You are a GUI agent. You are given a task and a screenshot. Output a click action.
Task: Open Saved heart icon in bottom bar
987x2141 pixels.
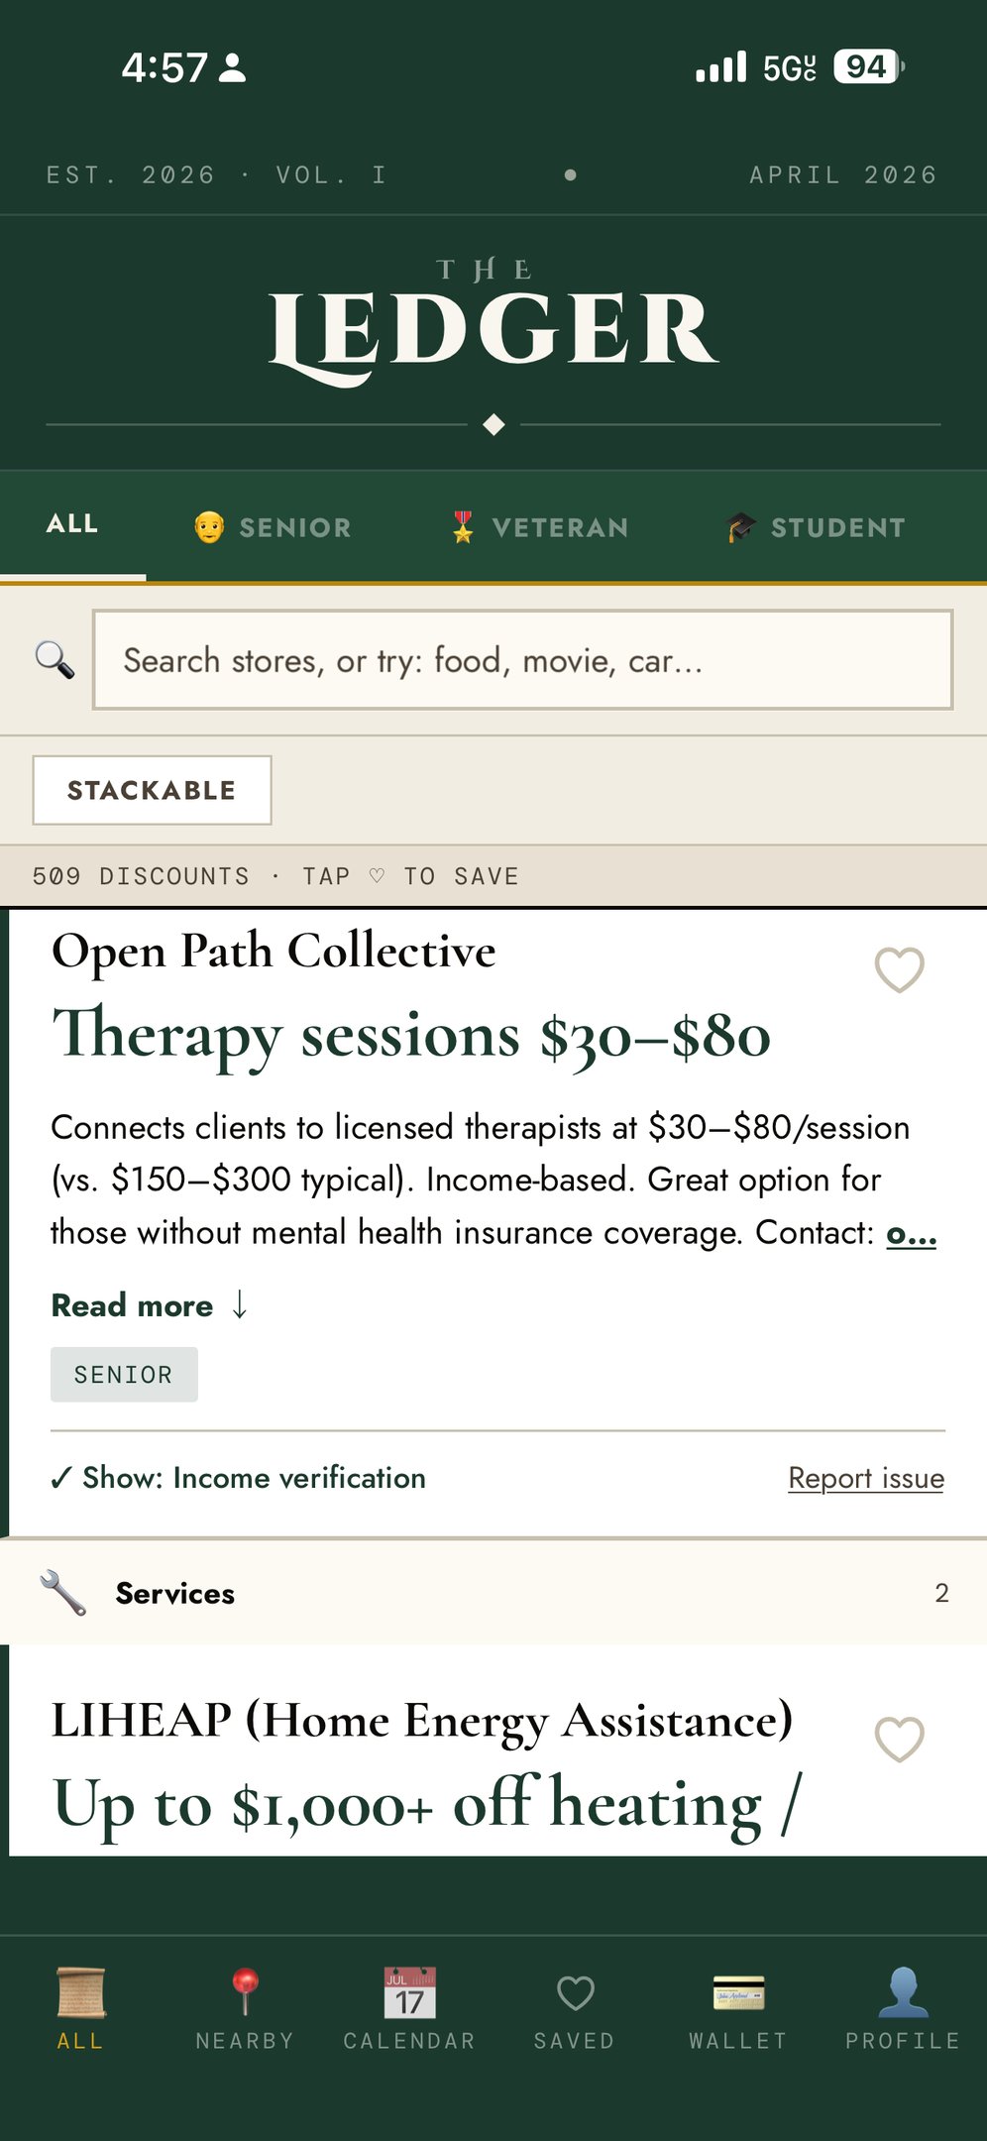(x=575, y=1992)
